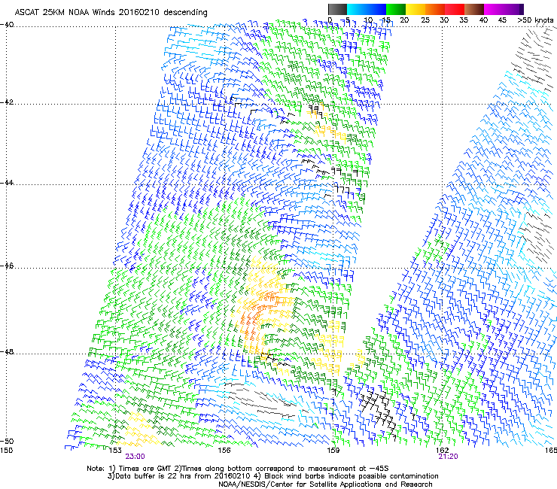
Task: Click the 156 longitude axis label
Action: pos(224,451)
